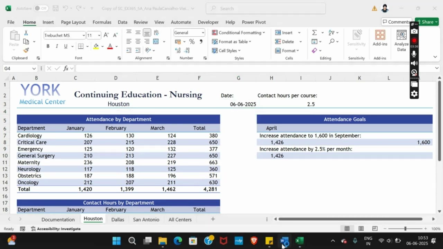Apply Percent Style number format

click(192, 41)
